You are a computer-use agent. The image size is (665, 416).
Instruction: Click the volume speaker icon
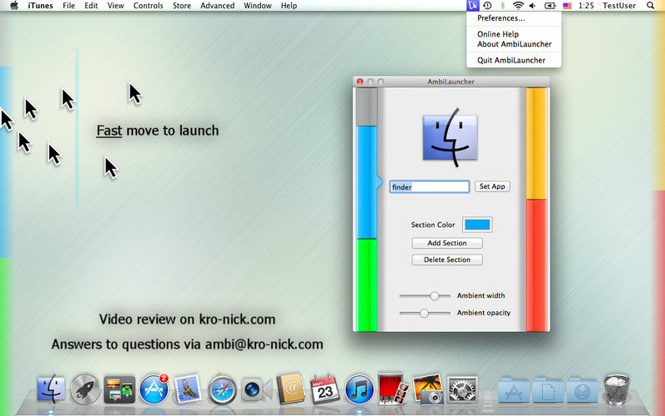pos(533,6)
